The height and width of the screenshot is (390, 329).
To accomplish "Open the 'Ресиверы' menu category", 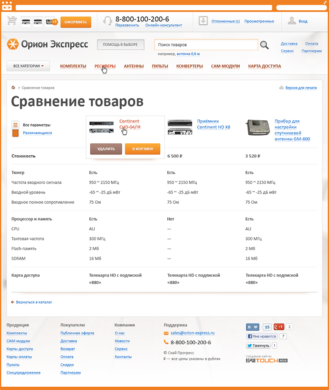I will (x=105, y=66).
